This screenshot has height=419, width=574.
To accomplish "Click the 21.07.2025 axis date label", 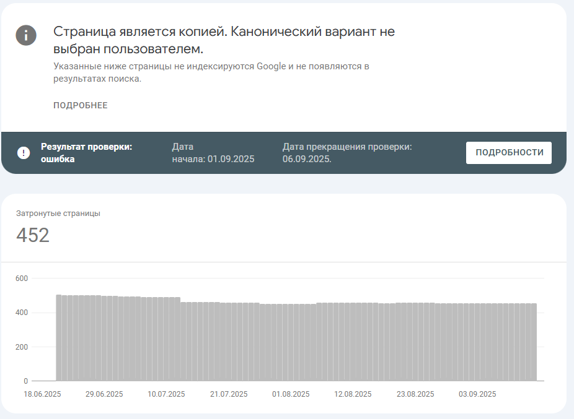I will click(x=229, y=394).
